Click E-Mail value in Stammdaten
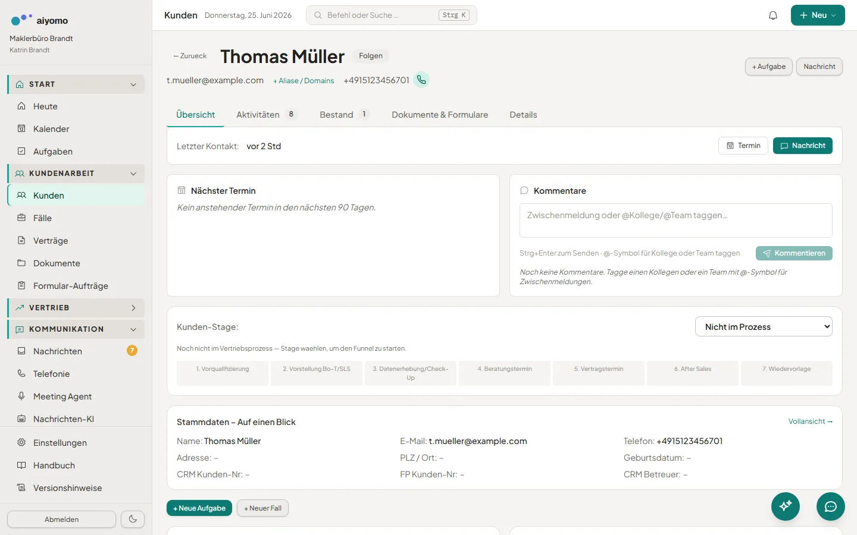 478,441
